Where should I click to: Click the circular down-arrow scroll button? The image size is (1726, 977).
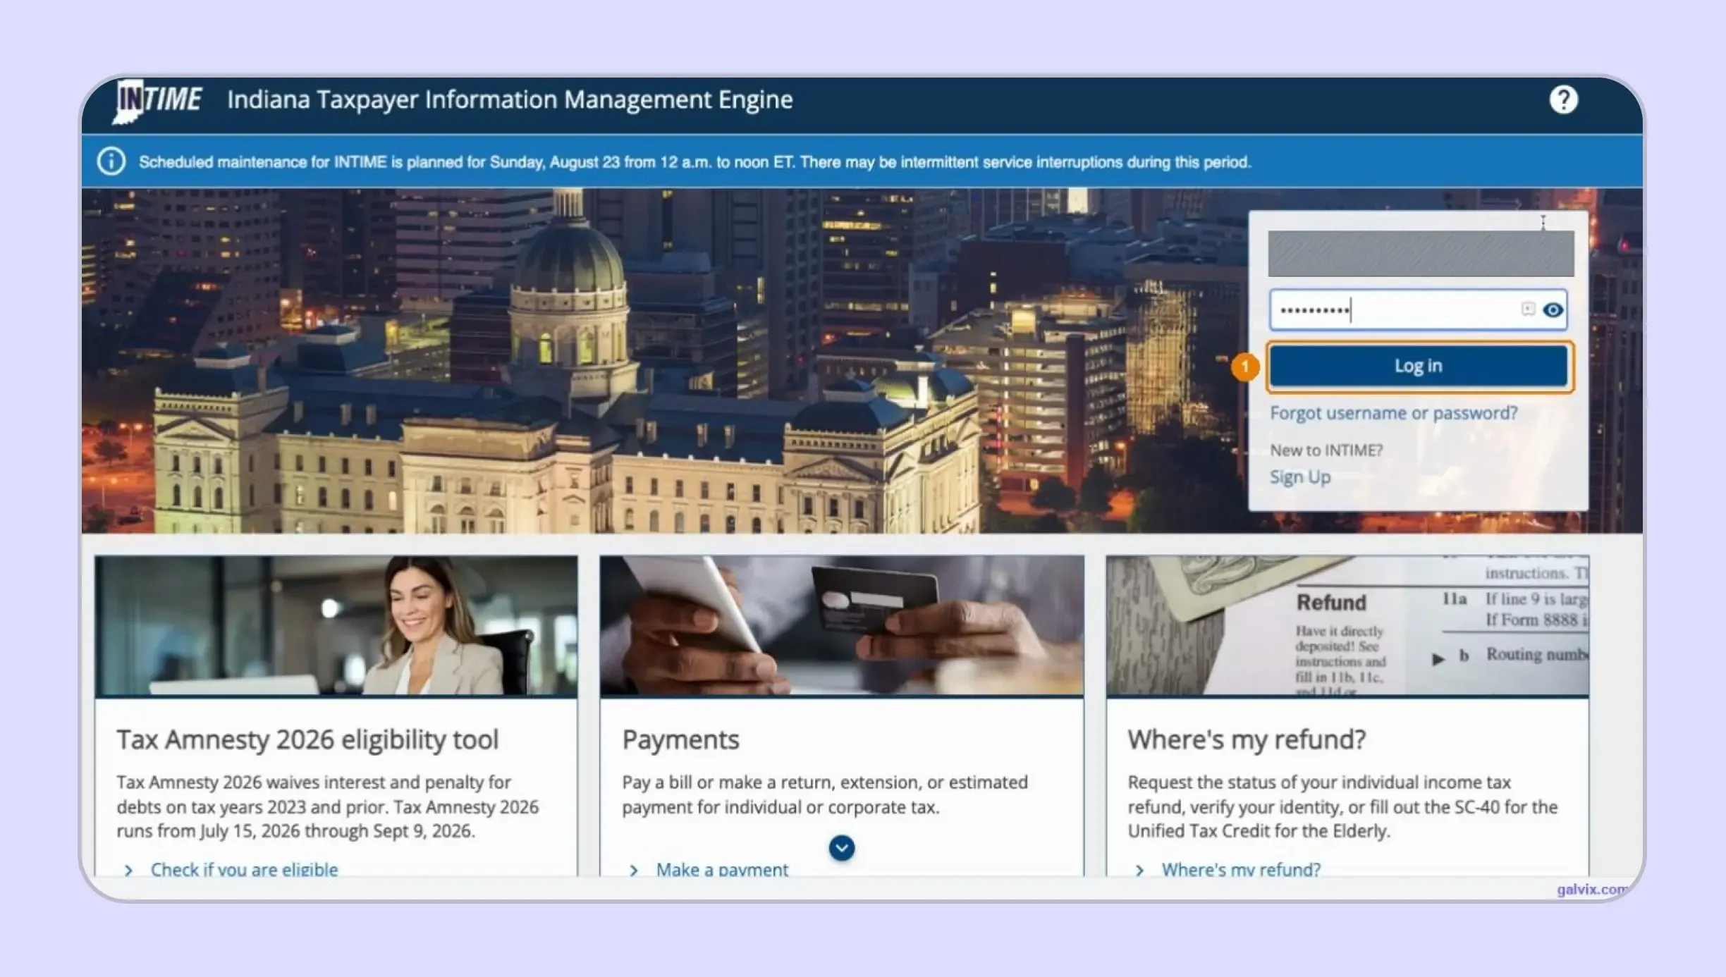(x=841, y=848)
